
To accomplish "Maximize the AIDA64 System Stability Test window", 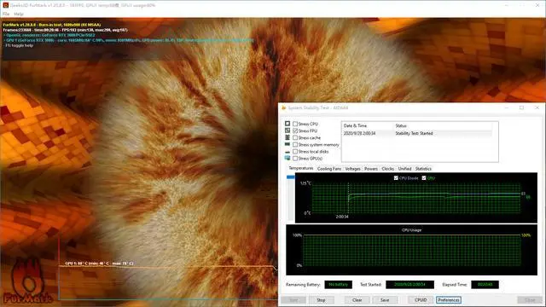I will pos(521,108).
